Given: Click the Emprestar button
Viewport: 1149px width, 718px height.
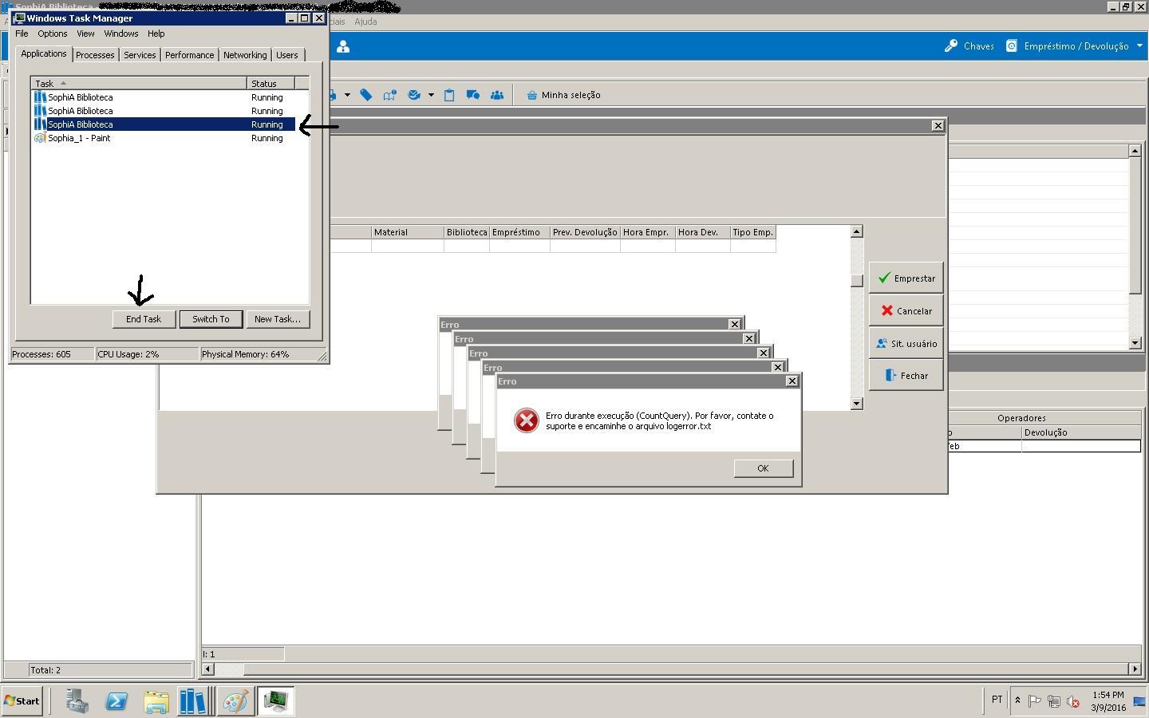Looking at the screenshot, I should coord(906,278).
